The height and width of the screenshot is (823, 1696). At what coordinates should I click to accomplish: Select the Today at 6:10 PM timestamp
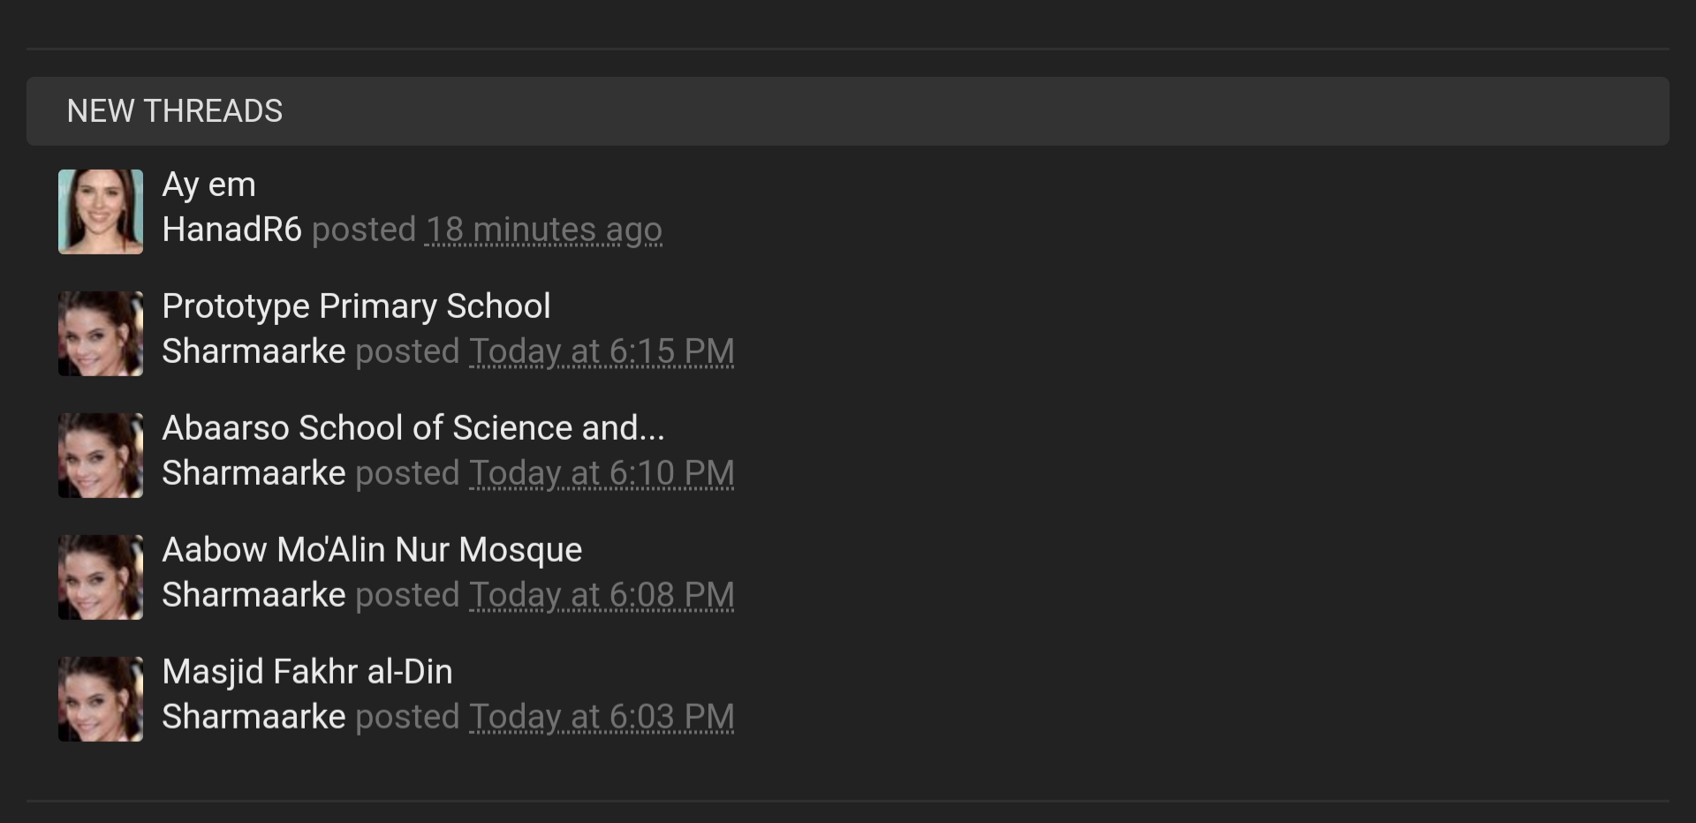(602, 473)
